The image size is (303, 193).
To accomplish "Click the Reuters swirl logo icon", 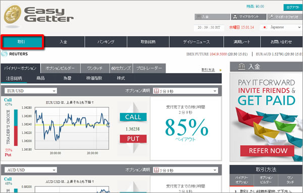I will click(4, 54).
